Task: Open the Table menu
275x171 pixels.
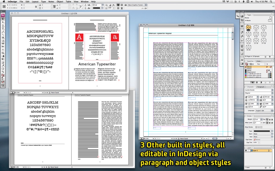Action: [x=68, y=1]
